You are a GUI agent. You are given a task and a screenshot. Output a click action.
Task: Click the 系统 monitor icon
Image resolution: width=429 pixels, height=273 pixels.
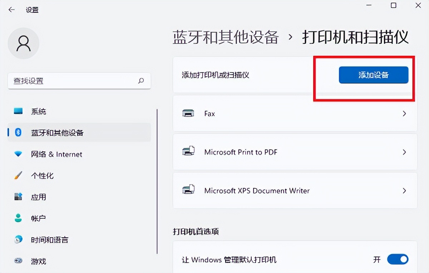(x=18, y=111)
